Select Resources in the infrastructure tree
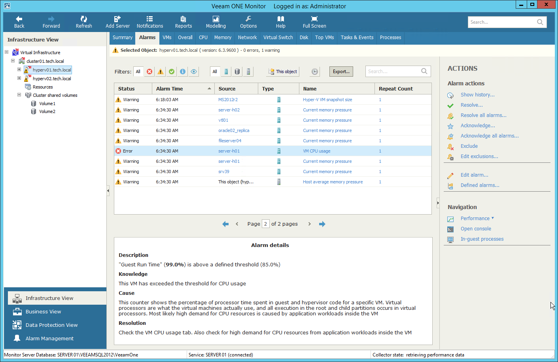The height and width of the screenshot is (362, 558). tap(43, 87)
